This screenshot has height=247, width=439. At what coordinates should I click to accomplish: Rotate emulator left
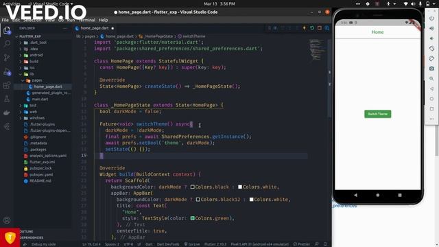click(431, 49)
